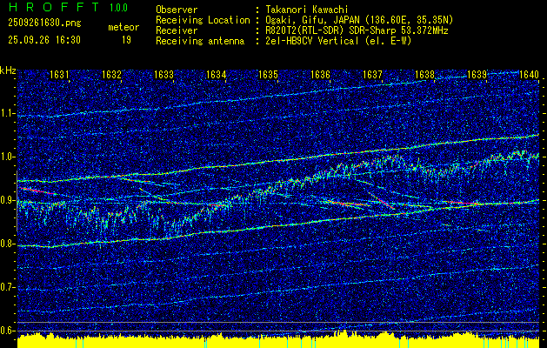Click the 0.8 kHz axis label
547x348 pixels.
[8, 244]
